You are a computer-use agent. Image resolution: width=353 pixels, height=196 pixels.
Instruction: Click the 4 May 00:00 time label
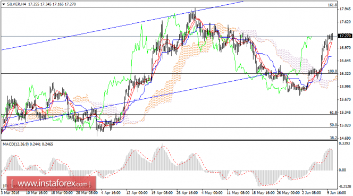coord(212,193)
